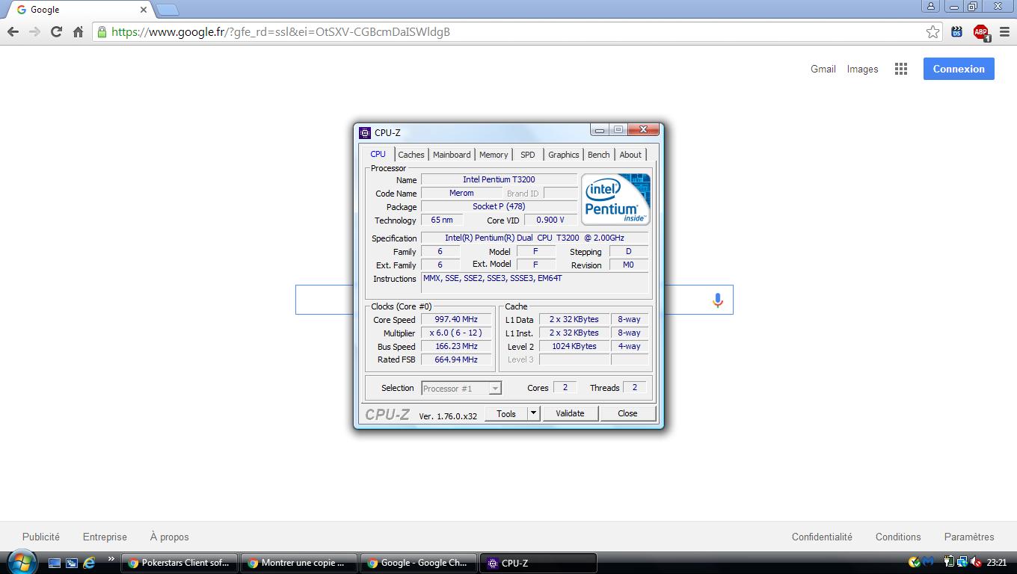
Task: Click the Intel Pentium inside logo
Action: 615,199
